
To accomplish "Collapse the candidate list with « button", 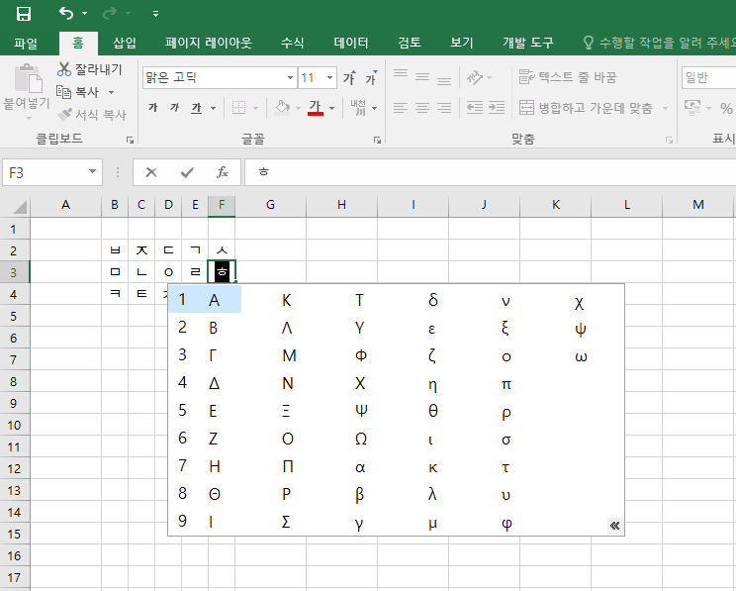I will pyautogui.click(x=614, y=526).
